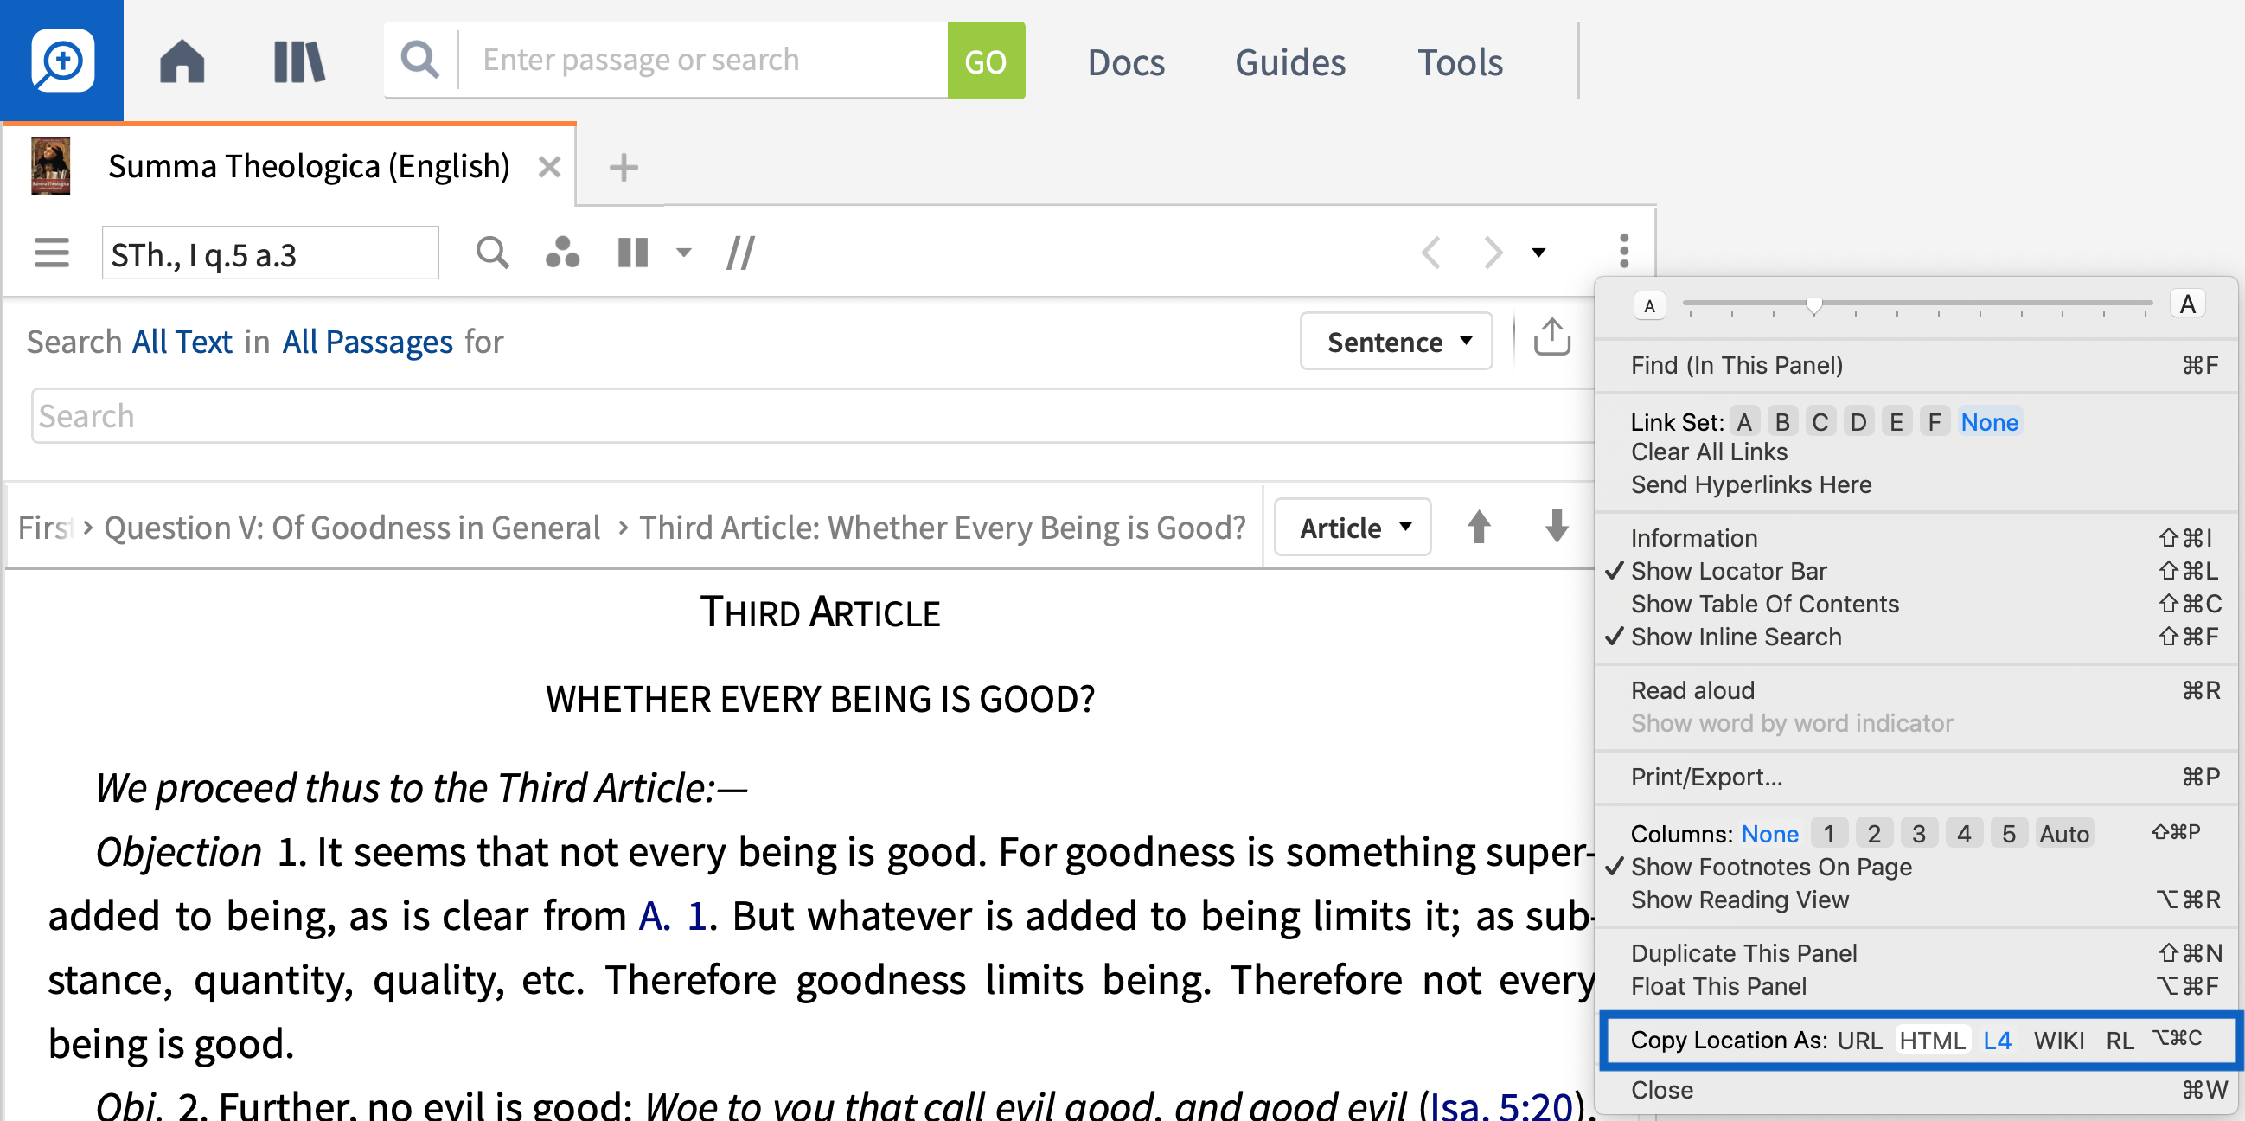The width and height of the screenshot is (2245, 1121).
Task: Toggle inline search magnifier icon
Action: coord(492,253)
